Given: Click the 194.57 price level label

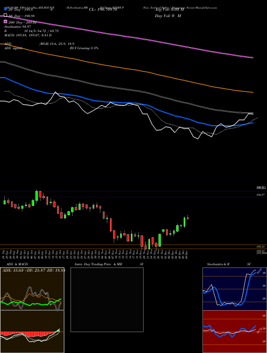Looking at the screenshot, I should point(261,195).
